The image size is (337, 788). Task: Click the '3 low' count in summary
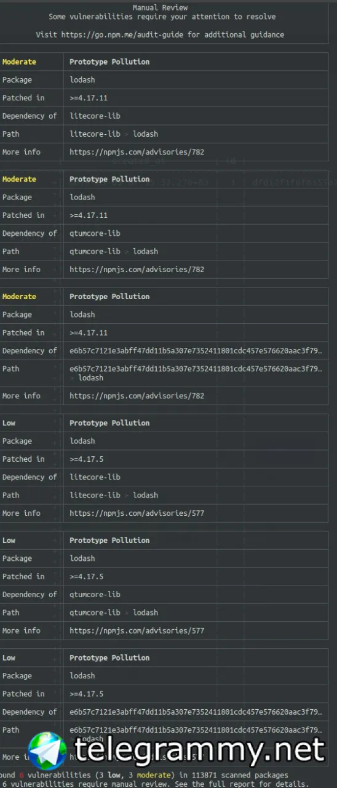pyautogui.click(x=105, y=775)
